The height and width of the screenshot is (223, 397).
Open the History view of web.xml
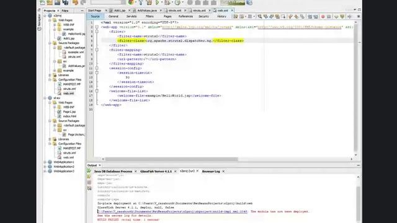pos(221,17)
